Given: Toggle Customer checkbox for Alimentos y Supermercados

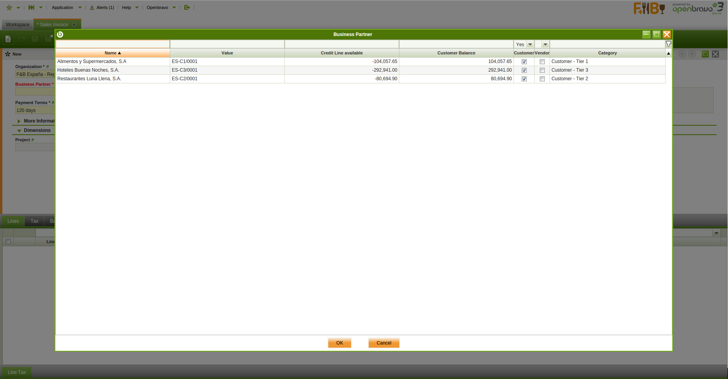Looking at the screenshot, I should pyautogui.click(x=524, y=62).
